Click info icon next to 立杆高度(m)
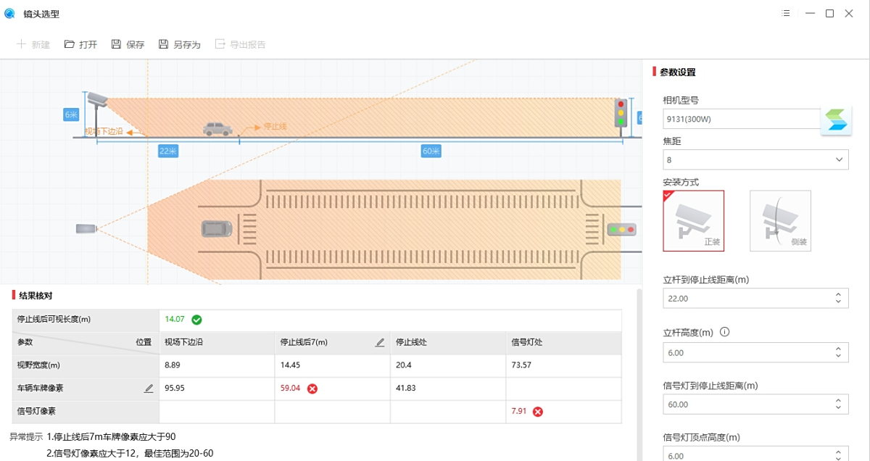 tap(724, 332)
